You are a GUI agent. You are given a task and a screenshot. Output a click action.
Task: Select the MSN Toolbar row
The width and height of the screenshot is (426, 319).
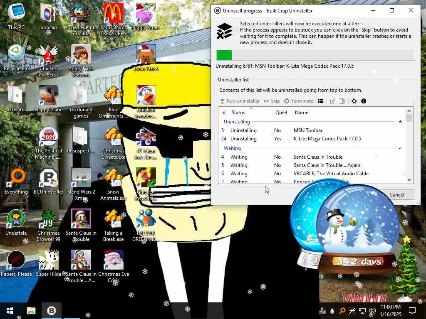[312, 130]
